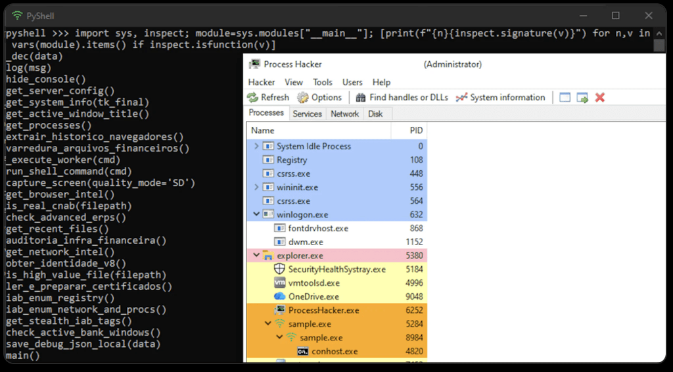
Task: Click the wininit.exe process icon
Action: click(x=268, y=187)
